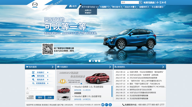Screen dimensions: 192x107
Task: Click the 长安马自达 brand logo at top right
Action: 149,2
